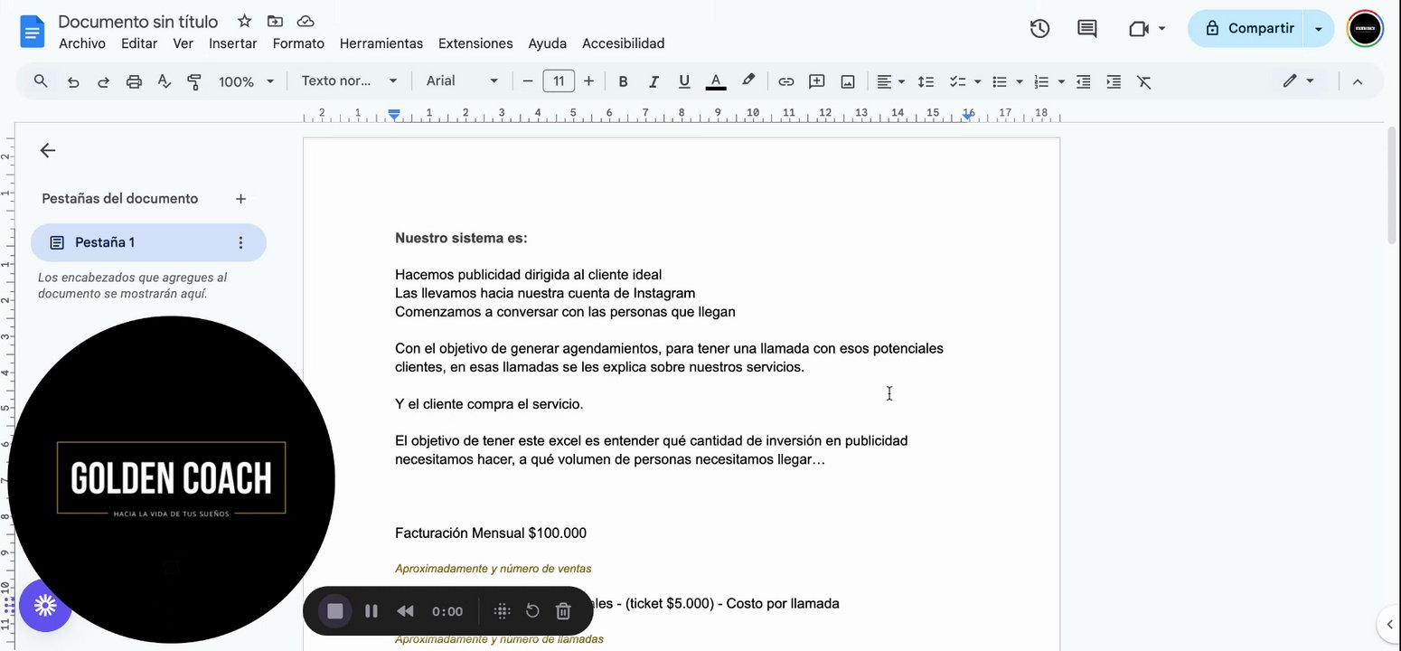
Task: Start a video call camera icon
Action: click(1139, 29)
